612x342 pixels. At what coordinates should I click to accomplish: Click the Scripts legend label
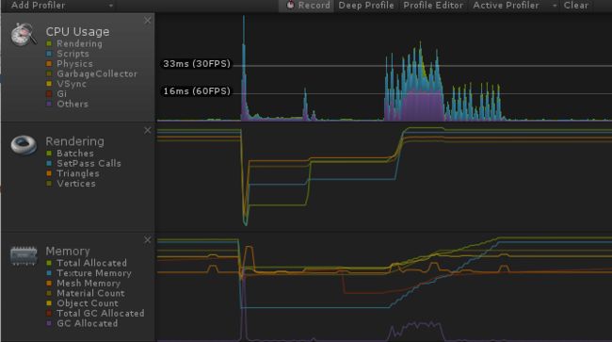[x=73, y=54]
